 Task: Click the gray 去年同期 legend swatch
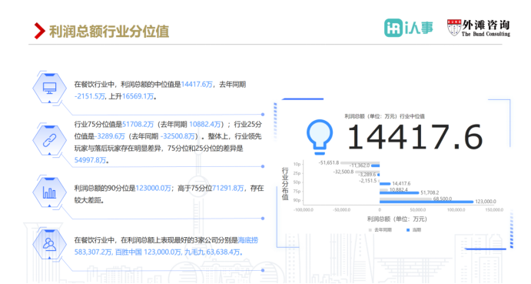[x=370, y=230]
